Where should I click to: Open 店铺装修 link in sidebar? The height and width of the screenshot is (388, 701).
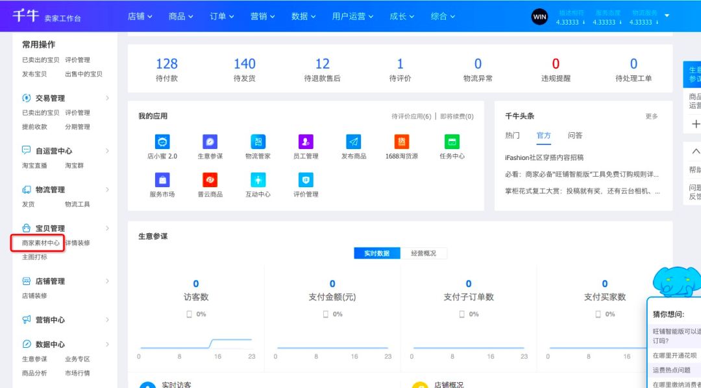(x=34, y=295)
